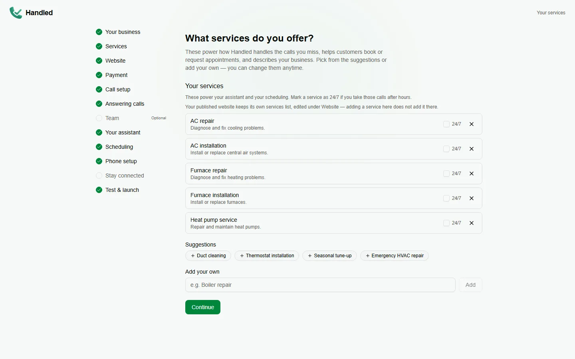This screenshot has width=575, height=359.
Task: Click empty circle icon beside Stay connected
Action: tap(99, 176)
